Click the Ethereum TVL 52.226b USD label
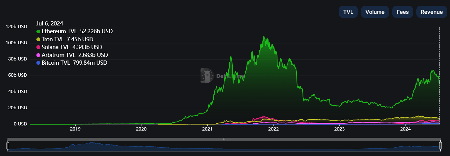450x156 pixels. [77, 31]
